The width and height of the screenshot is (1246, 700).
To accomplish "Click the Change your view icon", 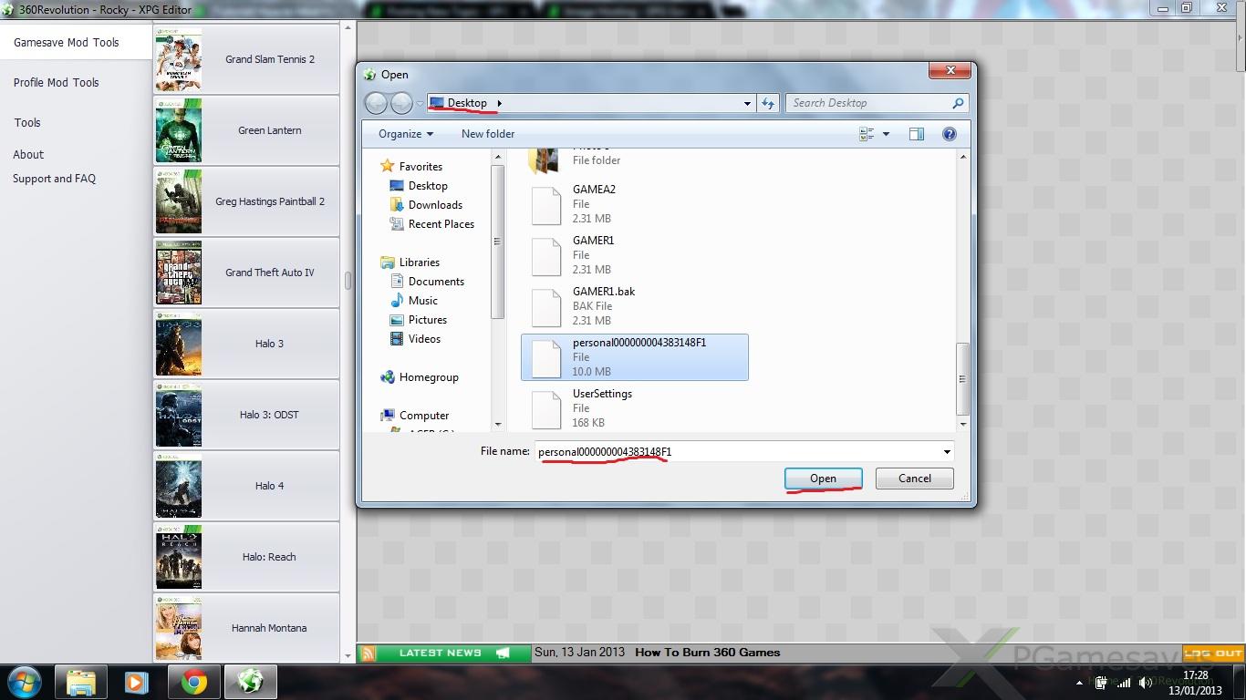I will coord(867,134).
